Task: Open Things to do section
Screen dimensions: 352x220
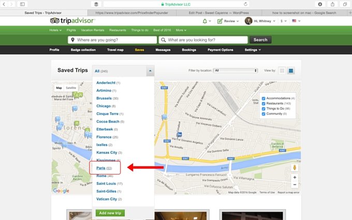Action: tap(140, 30)
